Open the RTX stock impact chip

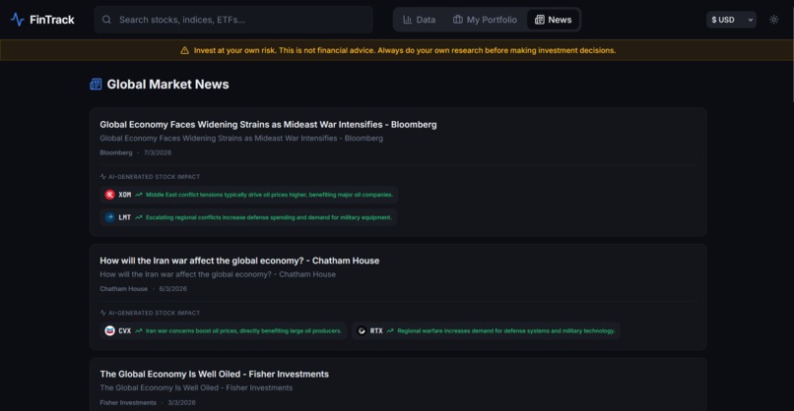tap(486, 330)
